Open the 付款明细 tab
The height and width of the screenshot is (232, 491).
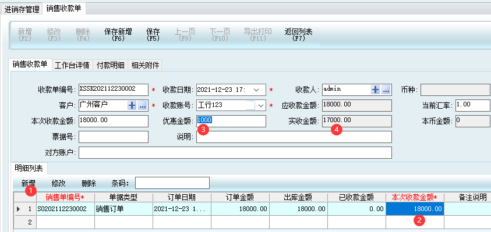tap(111, 65)
